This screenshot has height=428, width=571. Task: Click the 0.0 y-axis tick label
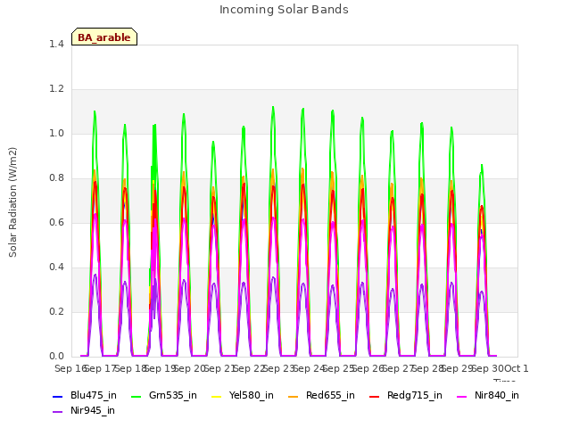(x=56, y=356)
